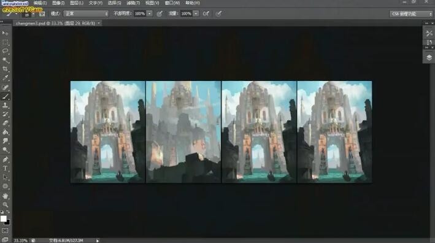This screenshot has height=243, width=435.
Task: Select the Paint Bucket tool
Action: point(5,132)
